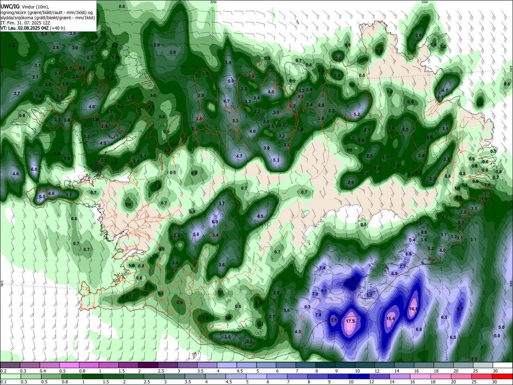513x385 pixels.
Task: Select the 9.7 value near east coast
Action: pyautogui.click(x=460, y=309)
